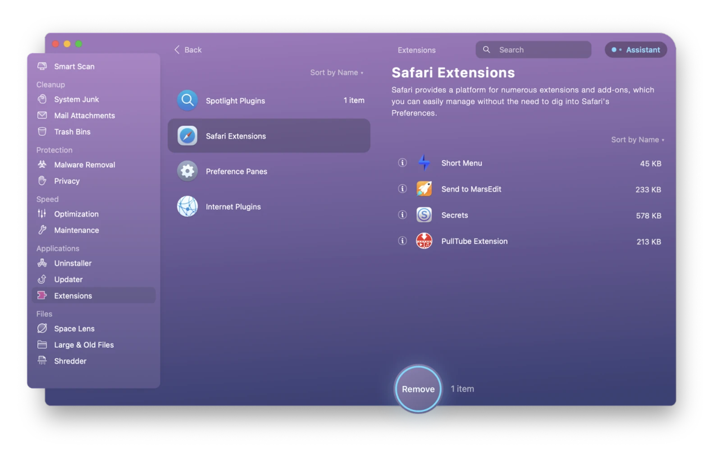Screen dimensions: 703x450
Task: Show info for Send to MarsEdit
Action: point(402,189)
